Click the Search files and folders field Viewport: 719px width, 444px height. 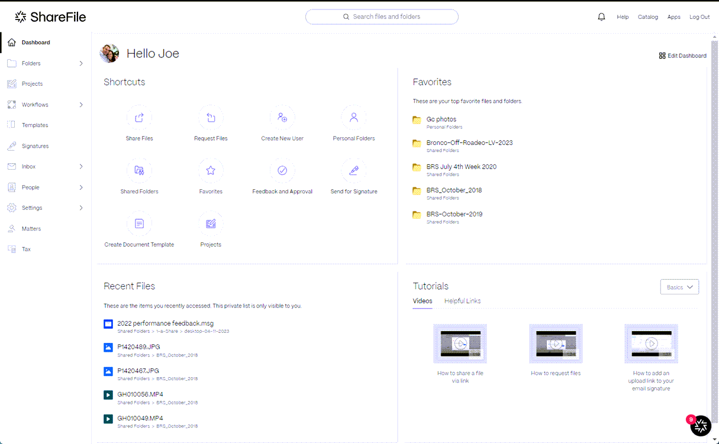pyautogui.click(x=382, y=17)
